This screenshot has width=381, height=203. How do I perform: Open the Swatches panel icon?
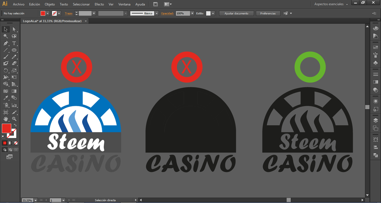pos(375,47)
